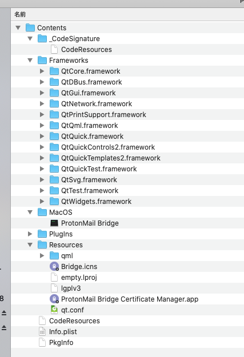This screenshot has height=357, width=244.
Task: Click the Info.plist document icon
Action: [x=42, y=331]
